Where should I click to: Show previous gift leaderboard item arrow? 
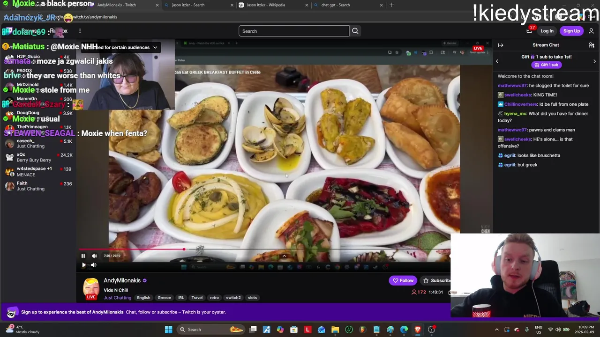point(497,61)
